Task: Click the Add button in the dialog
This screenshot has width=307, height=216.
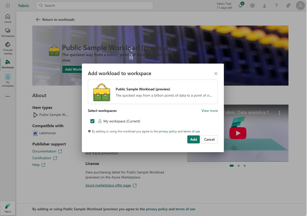Action: pyautogui.click(x=193, y=139)
